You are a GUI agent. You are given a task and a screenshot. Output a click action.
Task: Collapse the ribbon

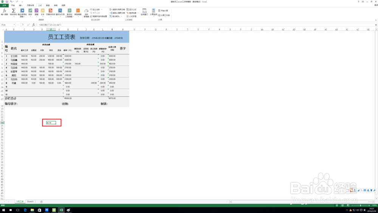tap(376, 20)
